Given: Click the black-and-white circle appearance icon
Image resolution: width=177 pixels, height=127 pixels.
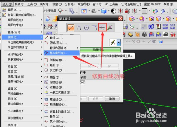Looking at the screenshot, I should 113,11.
